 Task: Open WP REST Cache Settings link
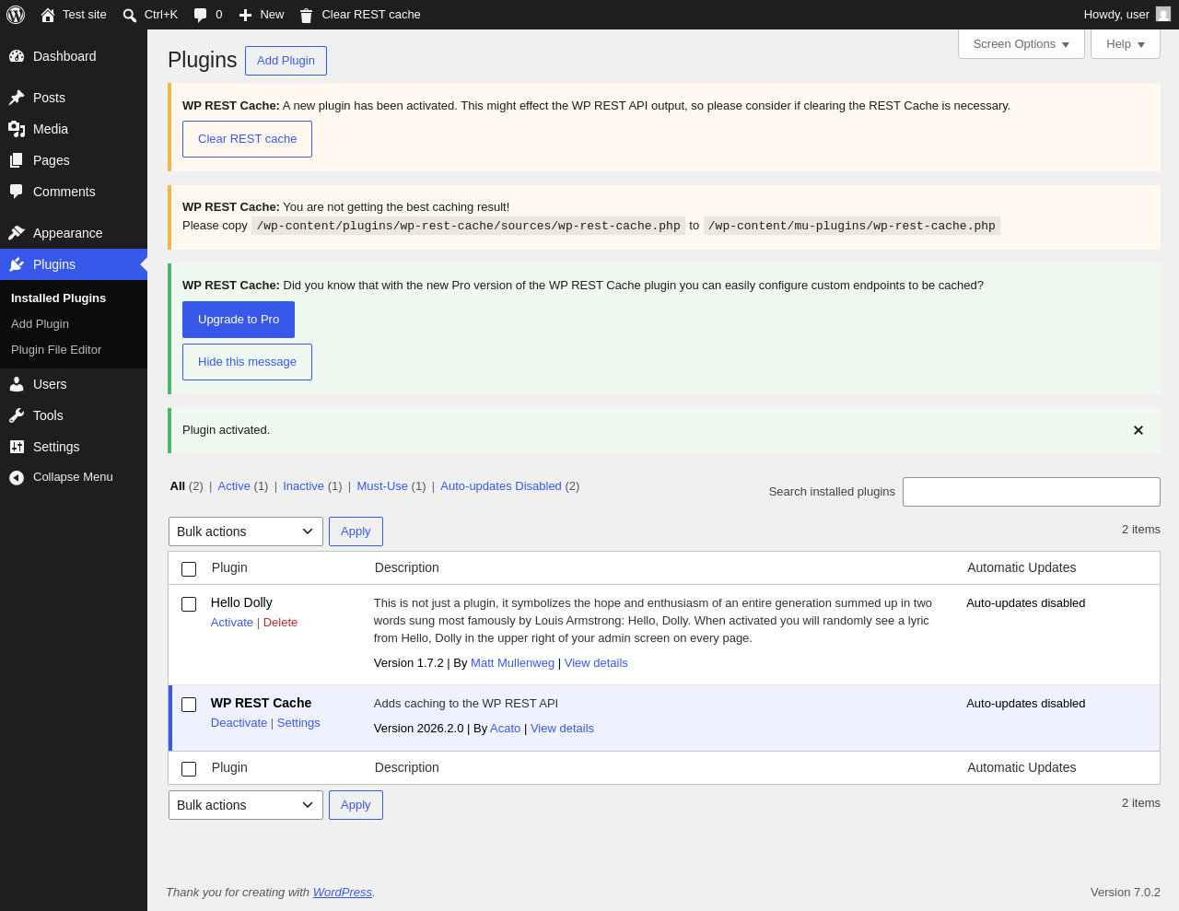(298, 723)
